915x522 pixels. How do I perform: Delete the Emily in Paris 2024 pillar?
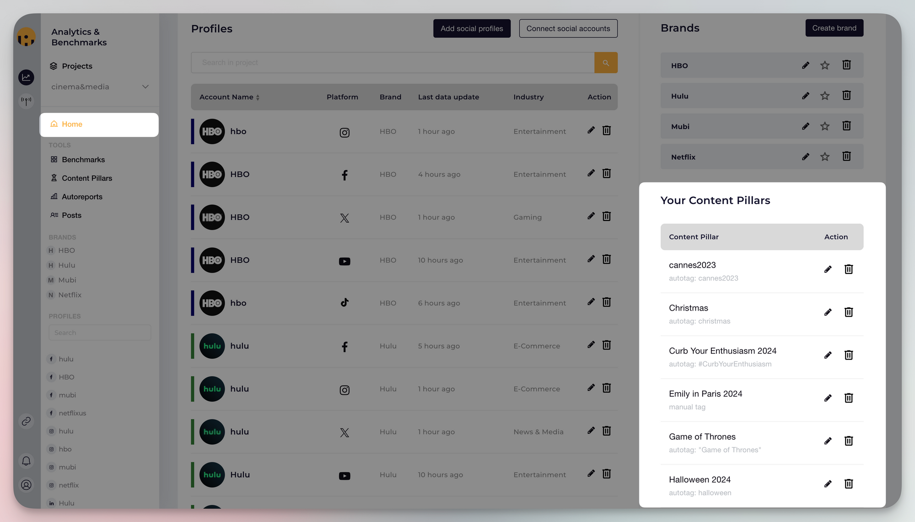point(849,398)
